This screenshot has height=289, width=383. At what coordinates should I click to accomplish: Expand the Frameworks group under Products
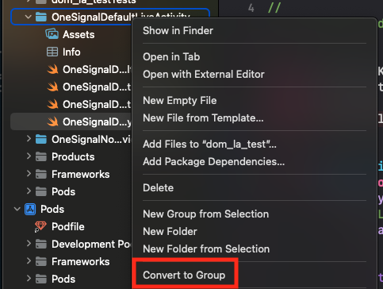click(x=29, y=174)
